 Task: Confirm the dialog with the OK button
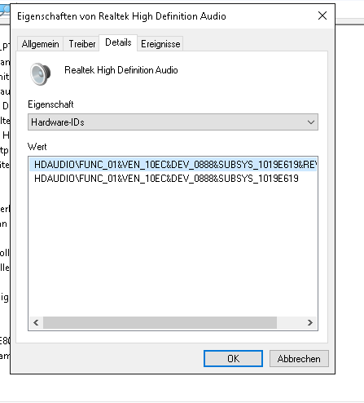pyautogui.click(x=233, y=359)
